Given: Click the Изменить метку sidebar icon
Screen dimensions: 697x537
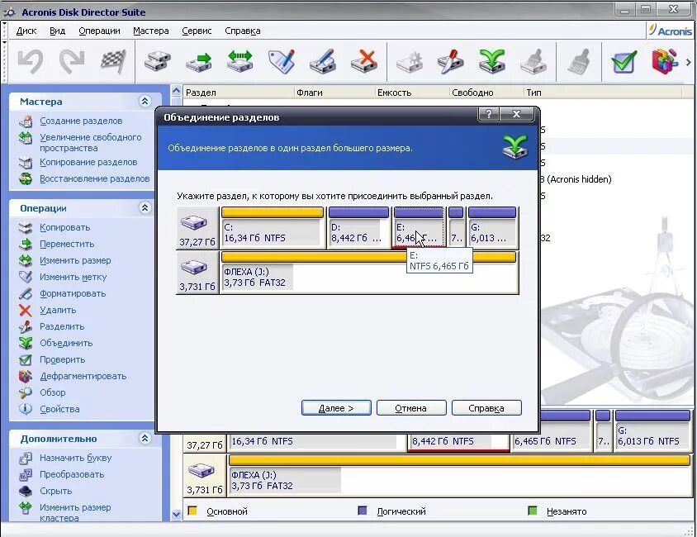Looking at the screenshot, I should pos(26,277).
